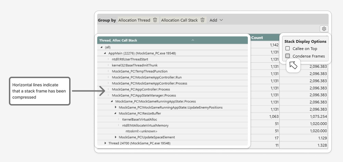The width and height of the screenshot is (343, 162).
Task: Select the Allocation Call Stack group chip
Action: (179, 20)
